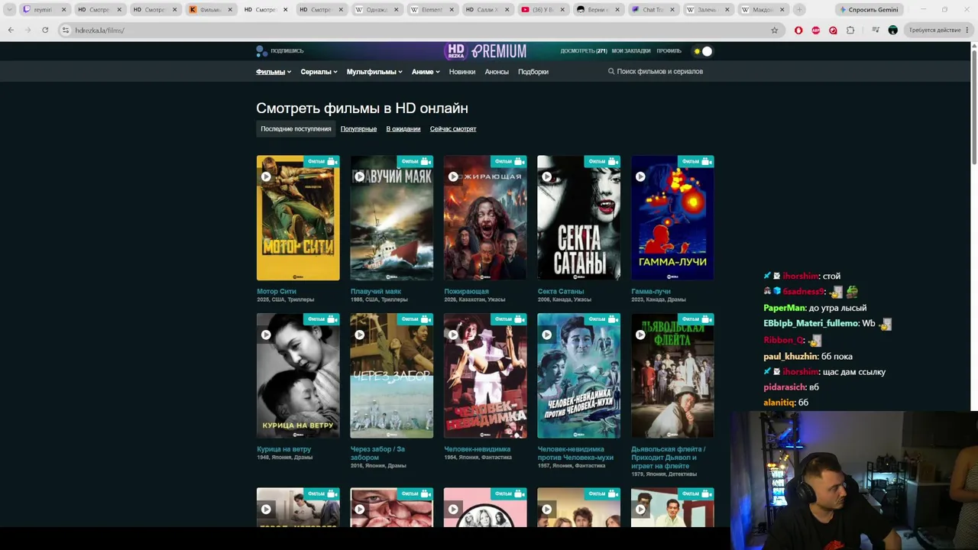Click the HD Rezka logo
The width and height of the screenshot is (978, 550).
click(x=456, y=51)
